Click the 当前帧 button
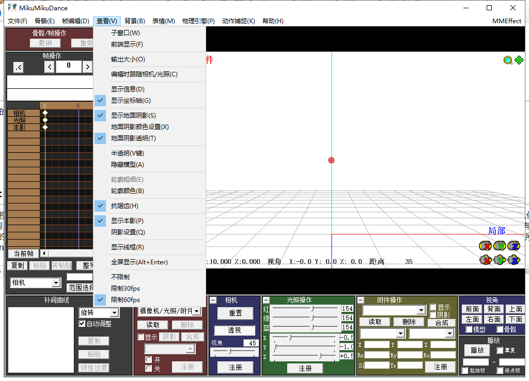Screen dimensions: 529x381 tap(24, 253)
